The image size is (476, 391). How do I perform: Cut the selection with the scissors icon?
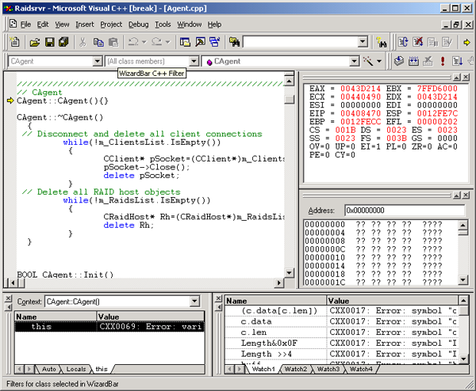(x=83, y=42)
